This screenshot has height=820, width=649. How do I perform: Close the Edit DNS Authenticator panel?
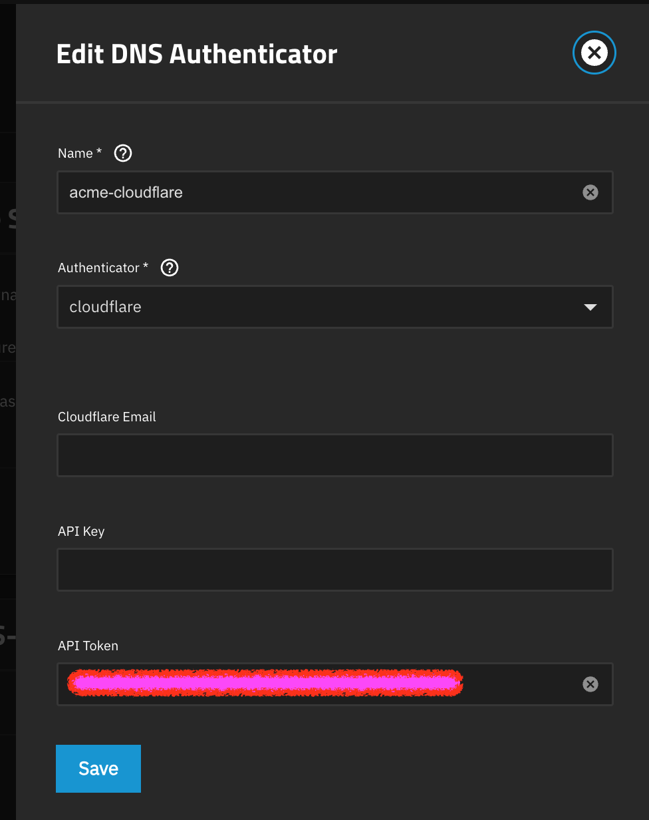tap(594, 53)
